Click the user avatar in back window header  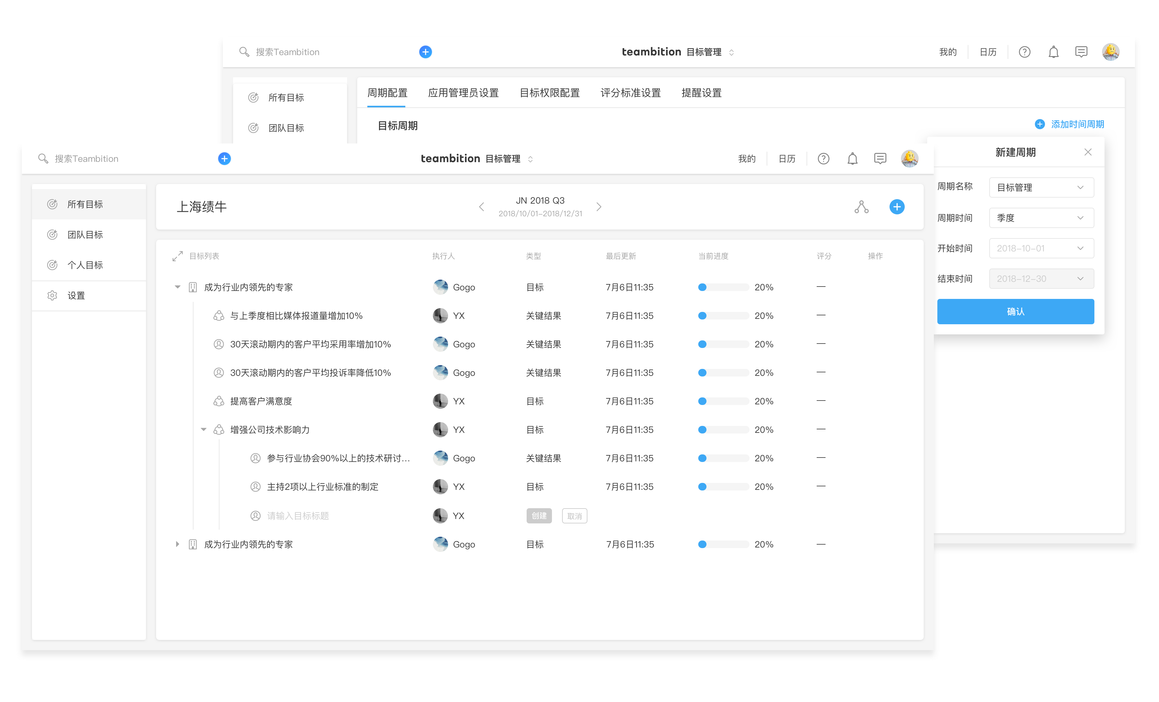tap(1111, 52)
